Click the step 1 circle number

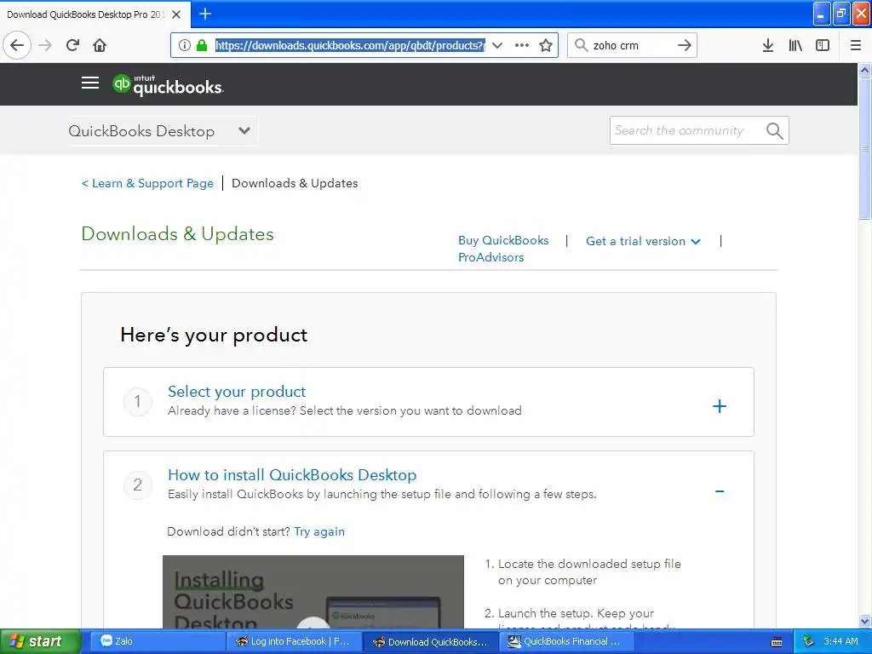click(x=137, y=402)
